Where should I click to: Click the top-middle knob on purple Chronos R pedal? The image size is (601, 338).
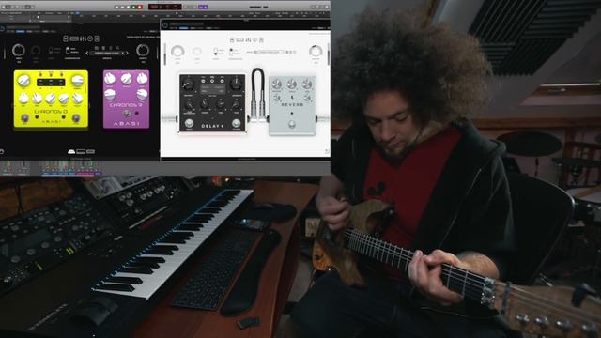tap(126, 79)
